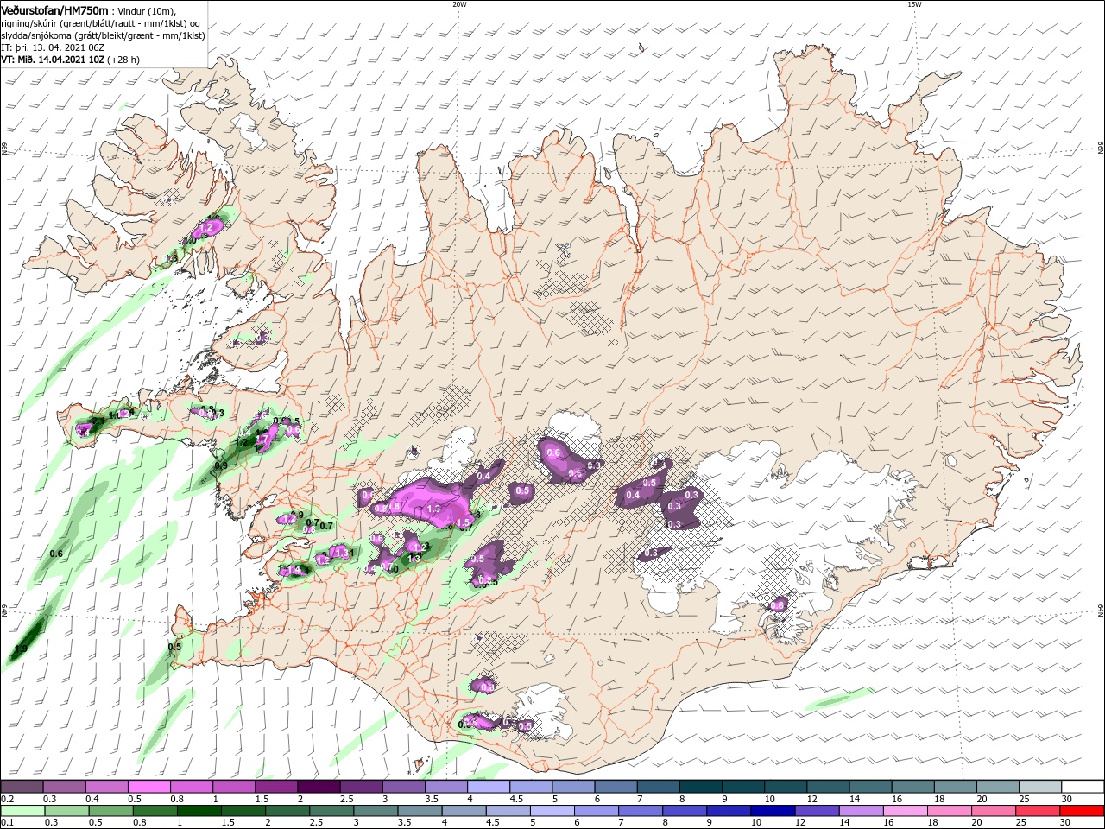The image size is (1105, 829).
Task: Click snow legend swatch between 0.2 and 0.3
Action: tap(22, 787)
